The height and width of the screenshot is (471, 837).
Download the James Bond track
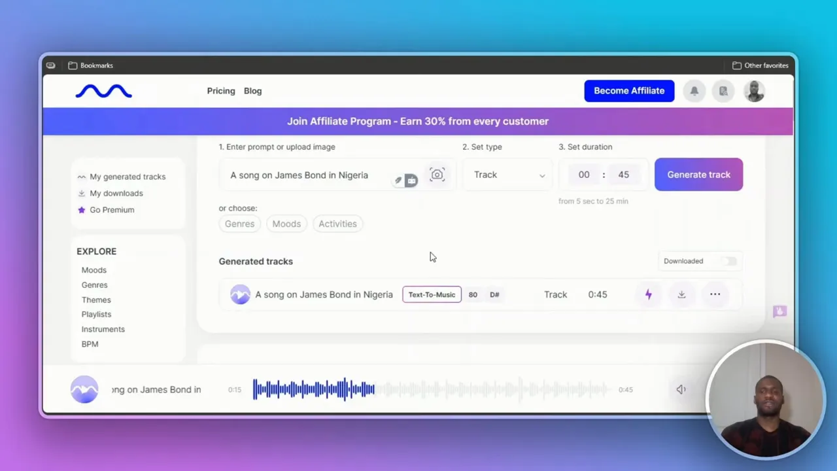pos(681,294)
